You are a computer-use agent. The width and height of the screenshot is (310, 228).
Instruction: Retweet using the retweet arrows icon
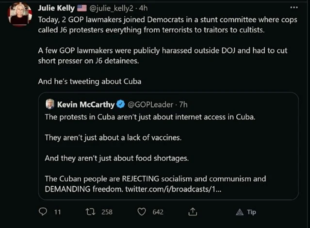[x=90, y=212]
